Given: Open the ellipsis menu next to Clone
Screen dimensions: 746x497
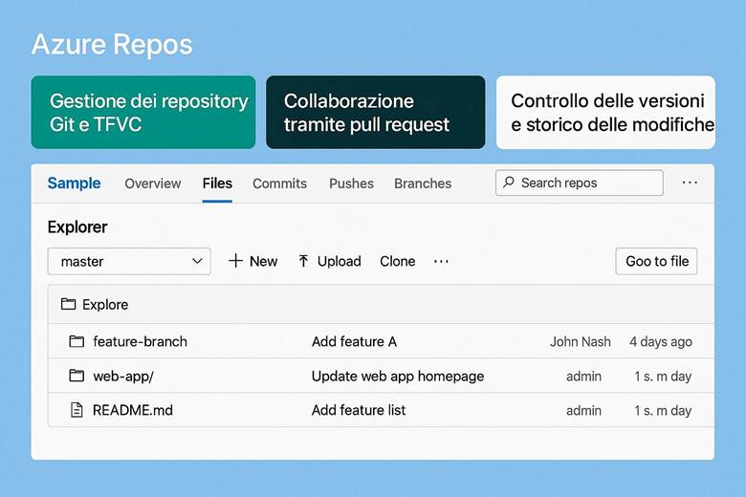Looking at the screenshot, I should tap(441, 261).
